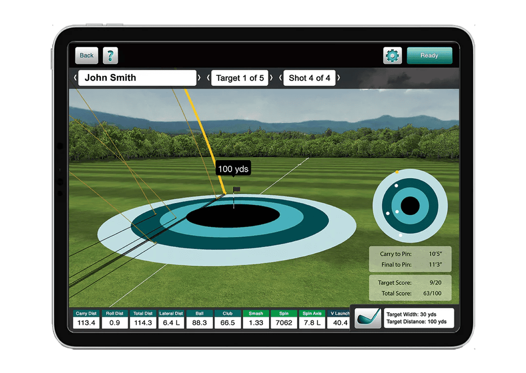Tap the black bullseye center of large target
Viewport: 526px width, 373px height.
pyautogui.click(x=233, y=216)
